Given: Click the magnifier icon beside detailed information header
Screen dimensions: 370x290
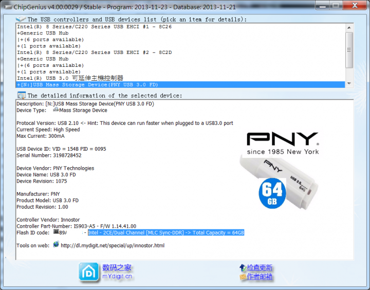Looking at the screenshot, I should pos(22,96).
